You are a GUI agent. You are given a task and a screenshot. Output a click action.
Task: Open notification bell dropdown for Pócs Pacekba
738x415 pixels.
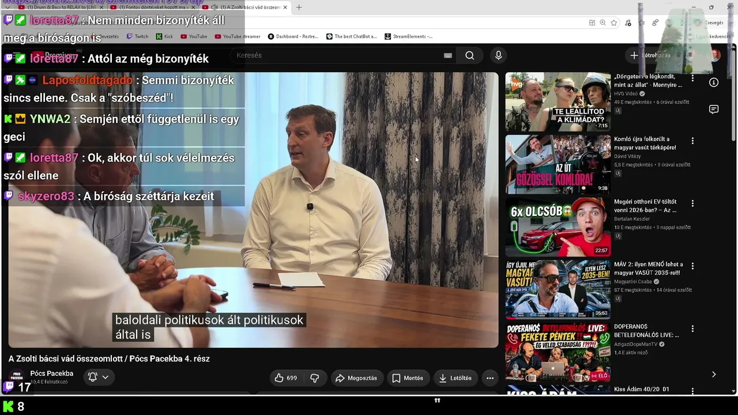click(98, 377)
